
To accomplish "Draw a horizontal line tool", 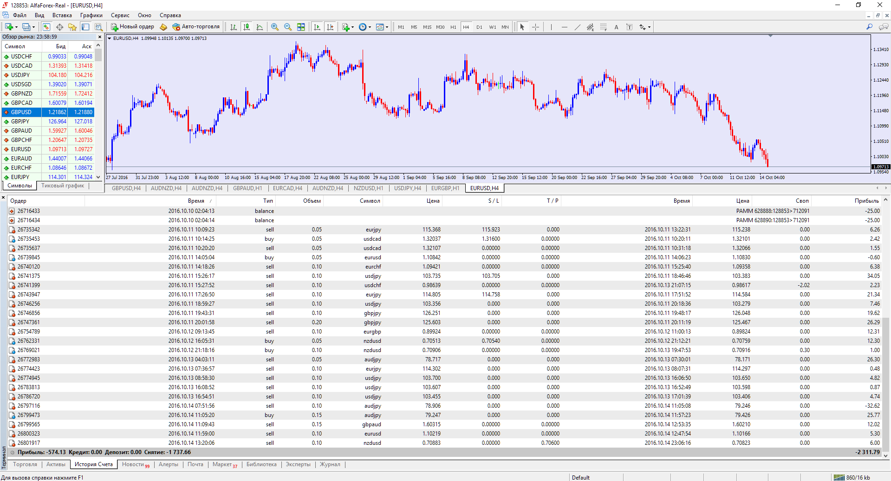I will 564,27.
